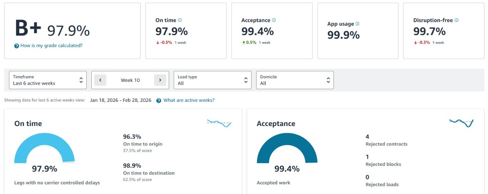Open the Domicile dropdown
The image size is (488, 194).
pyautogui.click(x=295, y=80)
